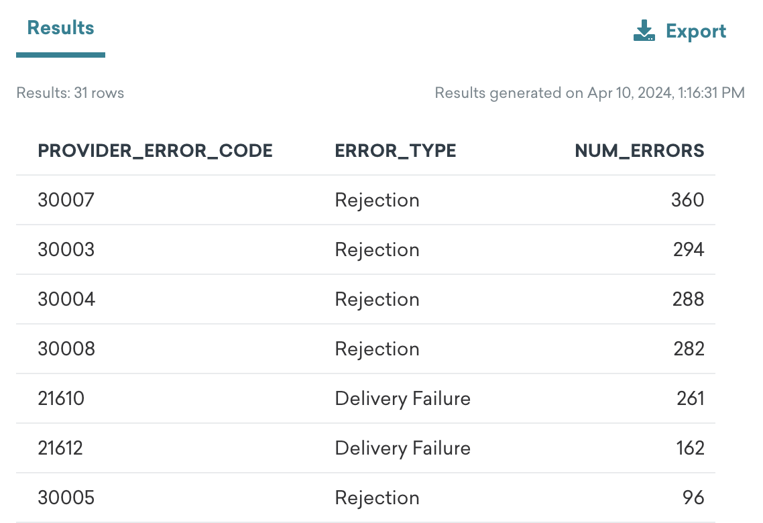Image resolution: width=763 pixels, height=523 pixels.
Task: Select Delivery Failure in the 21612 row
Action: (402, 448)
